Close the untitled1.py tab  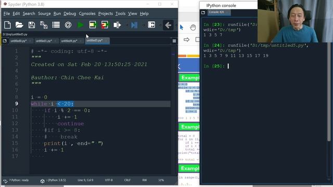coord(56,41)
